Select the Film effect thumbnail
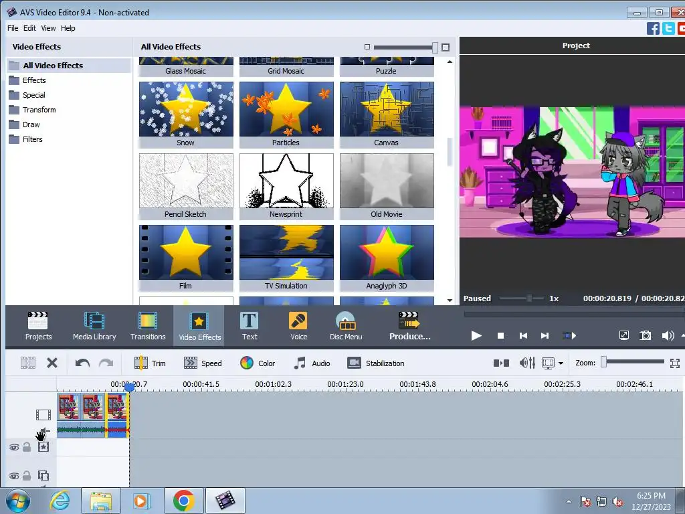Image resolution: width=685 pixels, height=514 pixels. tap(186, 258)
